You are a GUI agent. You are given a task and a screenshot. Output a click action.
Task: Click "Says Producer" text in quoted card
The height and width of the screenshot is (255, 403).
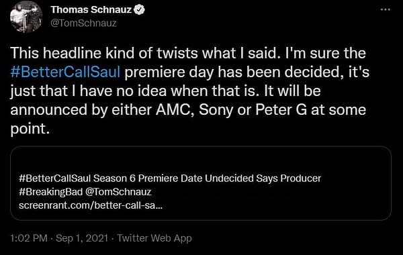click(289, 178)
